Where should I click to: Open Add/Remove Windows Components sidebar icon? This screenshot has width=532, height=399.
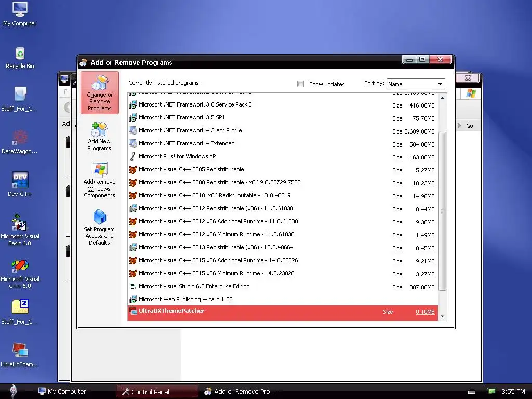(x=99, y=180)
